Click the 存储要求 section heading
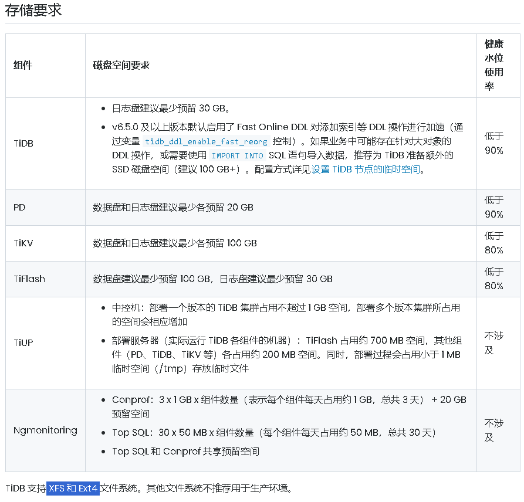 [33, 11]
